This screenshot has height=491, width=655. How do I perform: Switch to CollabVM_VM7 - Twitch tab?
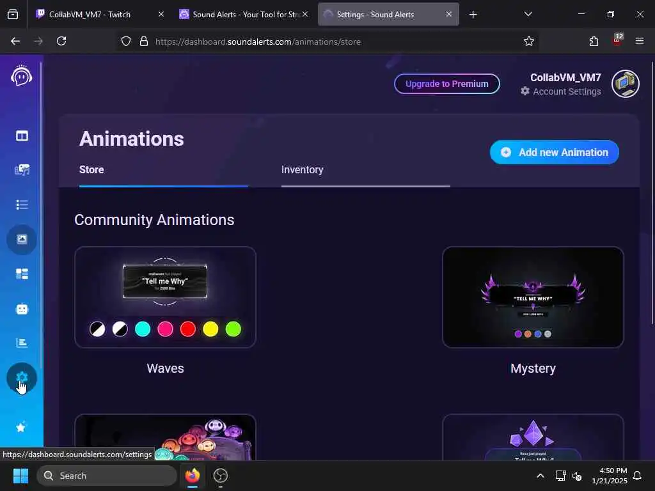coord(100,14)
